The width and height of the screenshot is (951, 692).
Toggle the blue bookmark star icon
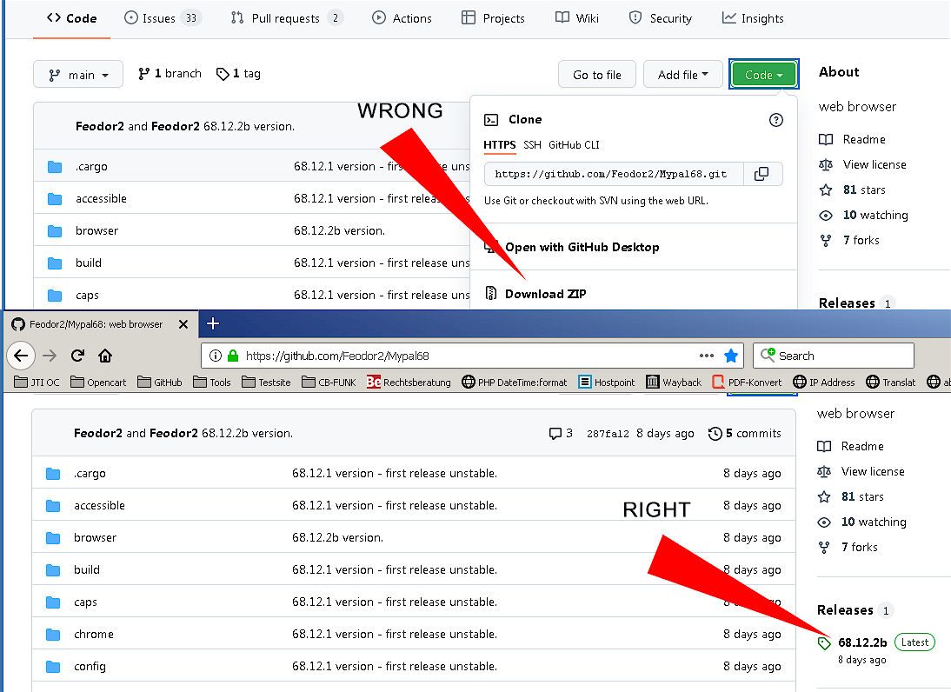coord(731,356)
